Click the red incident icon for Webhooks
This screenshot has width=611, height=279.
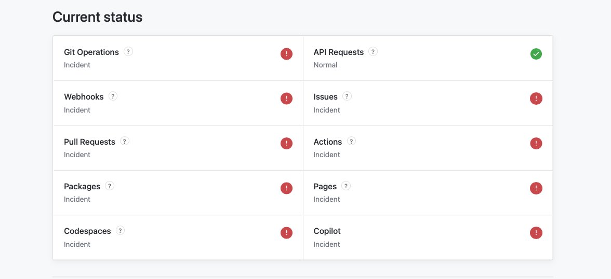coord(286,99)
